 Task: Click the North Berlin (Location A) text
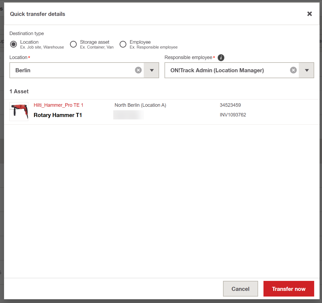coord(140,105)
